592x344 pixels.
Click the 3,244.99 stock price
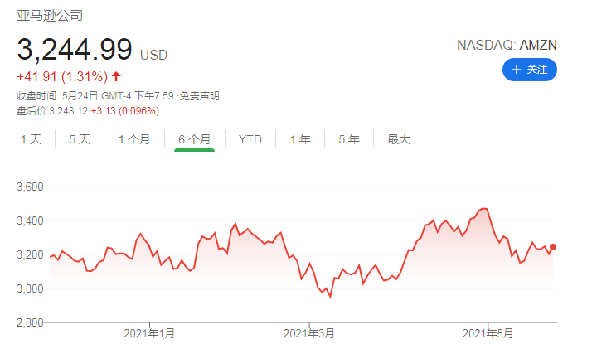coord(75,50)
